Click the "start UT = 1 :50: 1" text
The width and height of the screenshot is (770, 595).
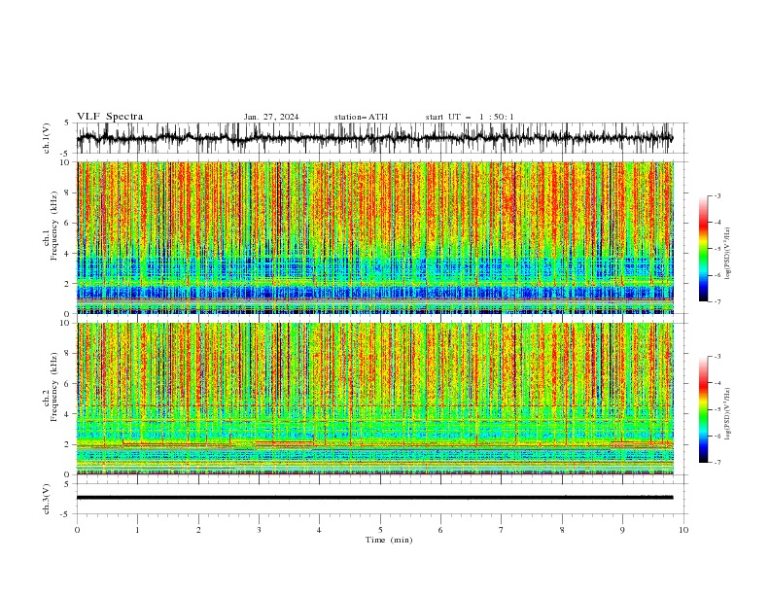(x=470, y=117)
